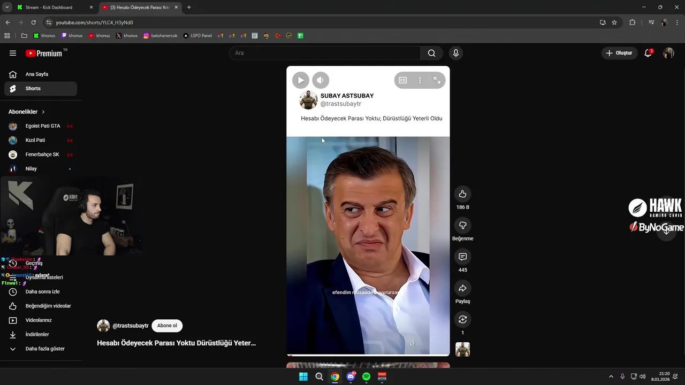Open the apps grid in bookmarks bar
The height and width of the screenshot is (385, 685).
coord(7,36)
